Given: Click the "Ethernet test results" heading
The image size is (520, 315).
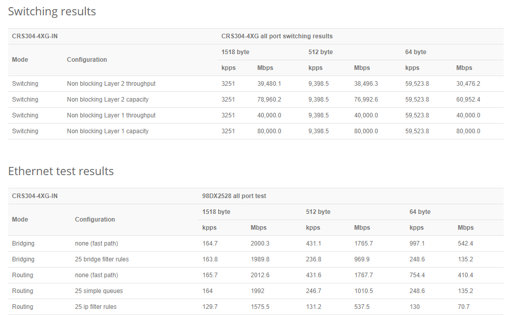Looking at the screenshot, I should [61, 171].
